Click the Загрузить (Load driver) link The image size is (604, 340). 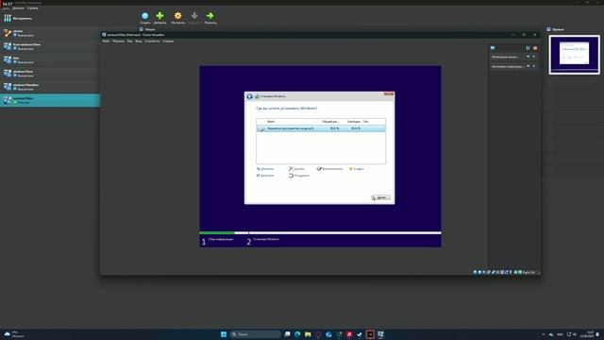(265, 176)
